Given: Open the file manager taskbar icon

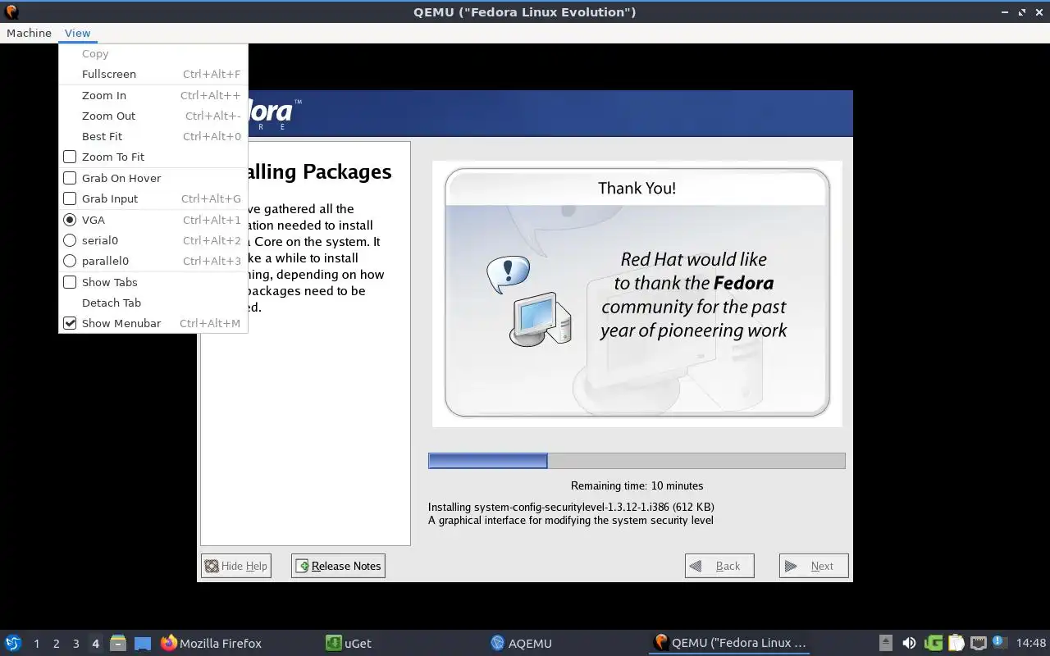Looking at the screenshot, I should [118, 644].
